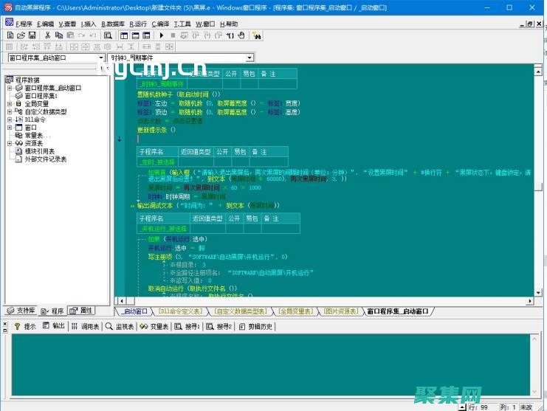Expand the 全局变量 tree node
The width and height of the screenshot is (547, 411).
[10, 104]
